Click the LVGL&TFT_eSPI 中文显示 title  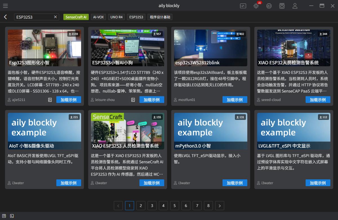pyautogui.click(x=284, y=146)
